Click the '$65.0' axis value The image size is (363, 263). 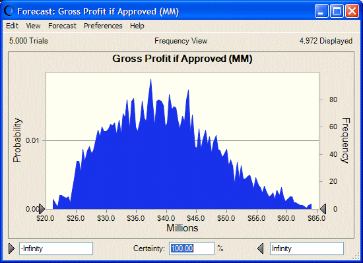pyautogui.click(x=316, y=218)
